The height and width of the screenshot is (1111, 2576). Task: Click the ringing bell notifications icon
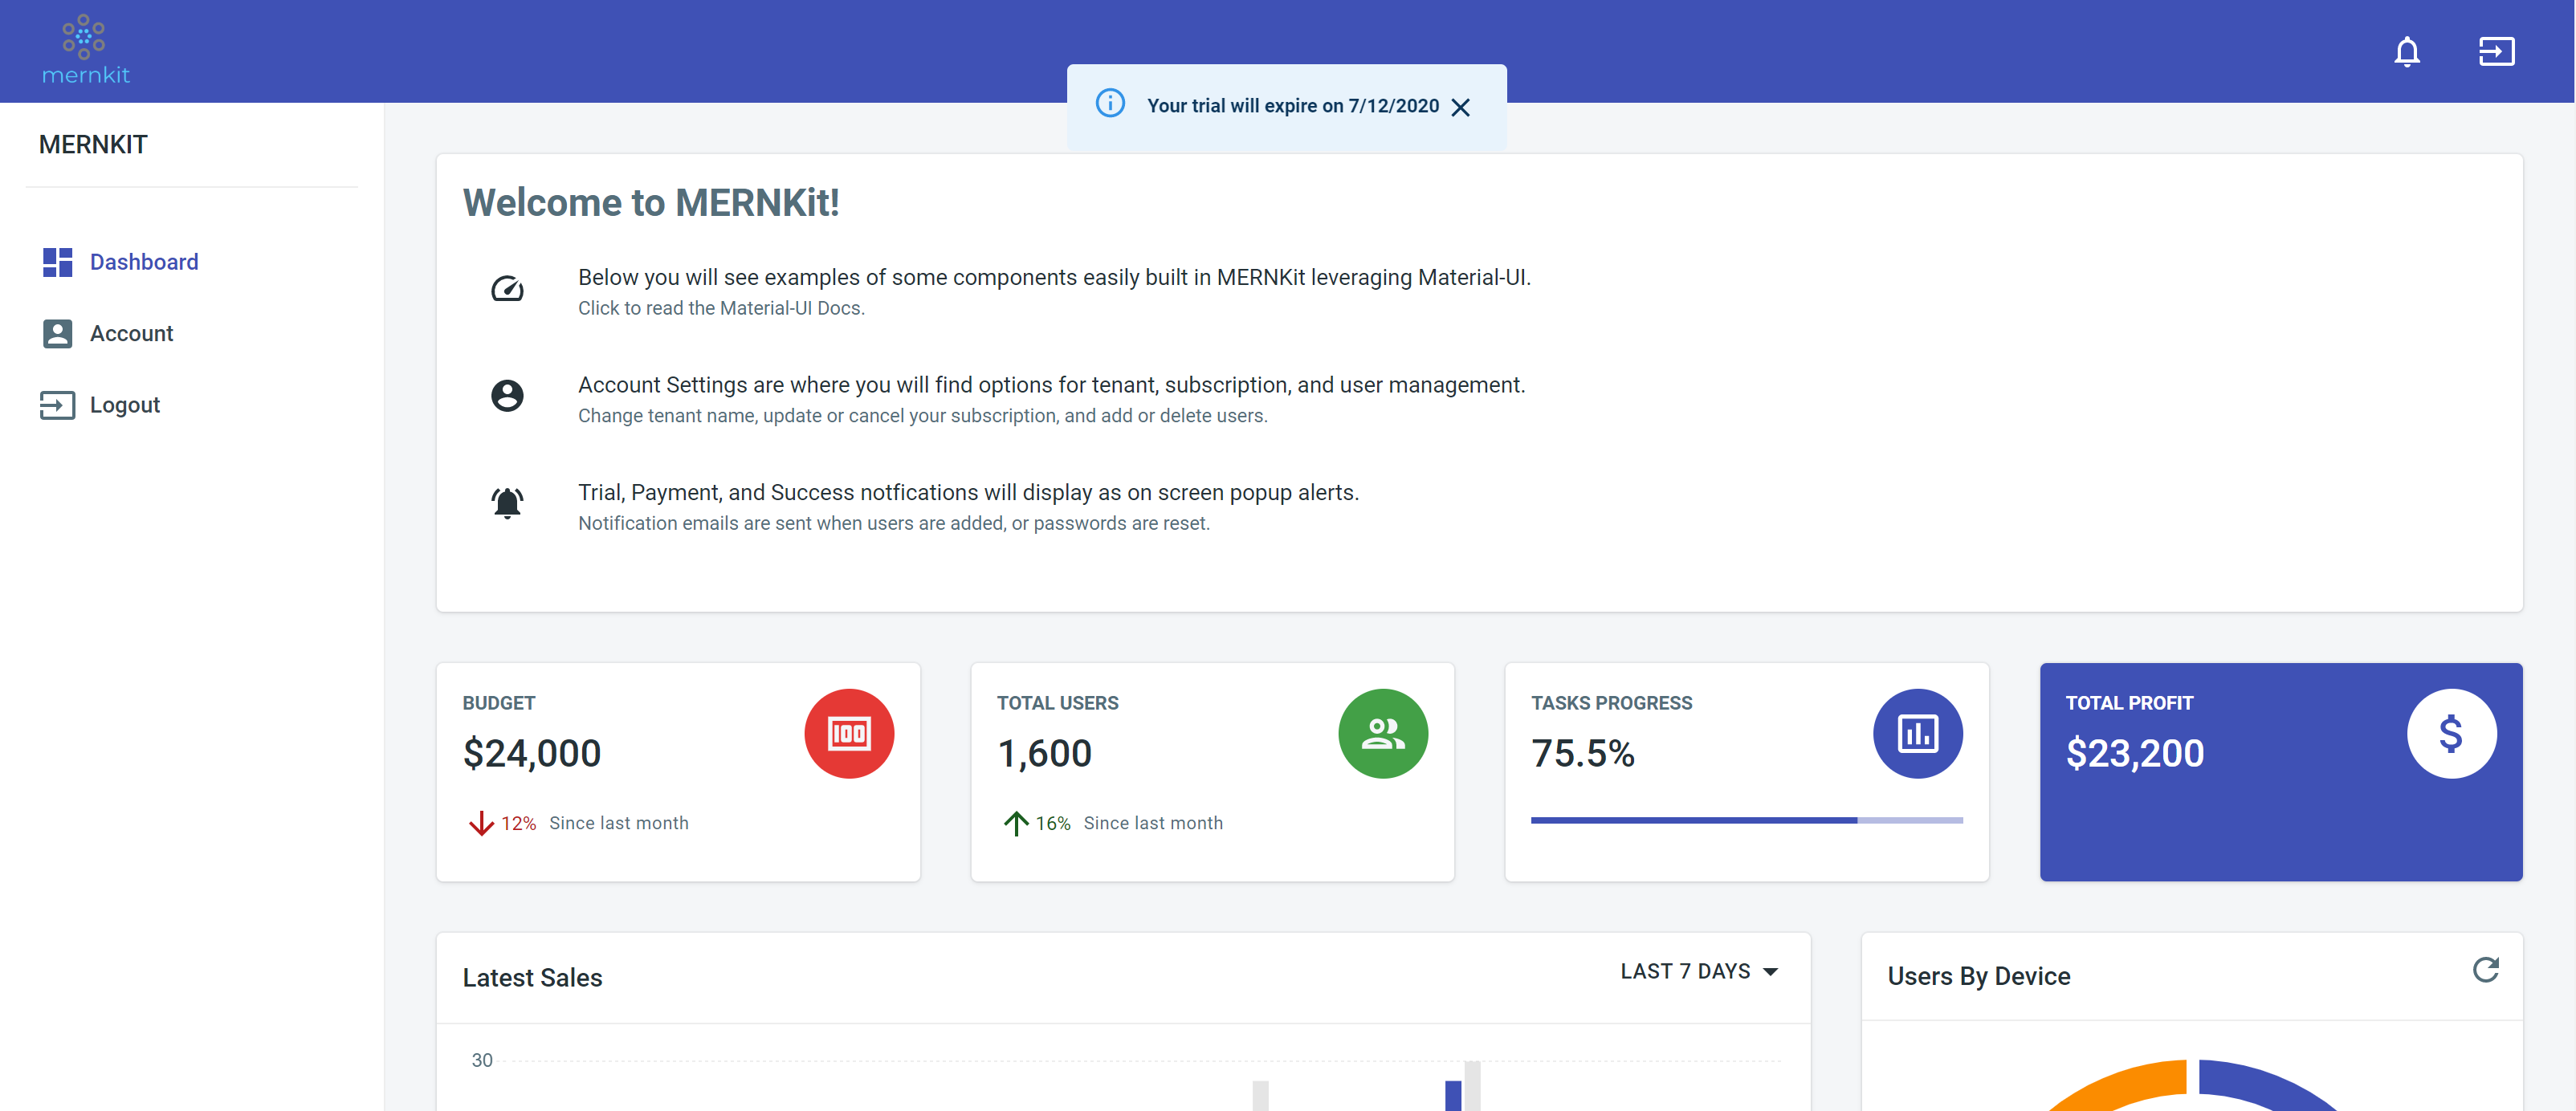[x=507, y=503]
